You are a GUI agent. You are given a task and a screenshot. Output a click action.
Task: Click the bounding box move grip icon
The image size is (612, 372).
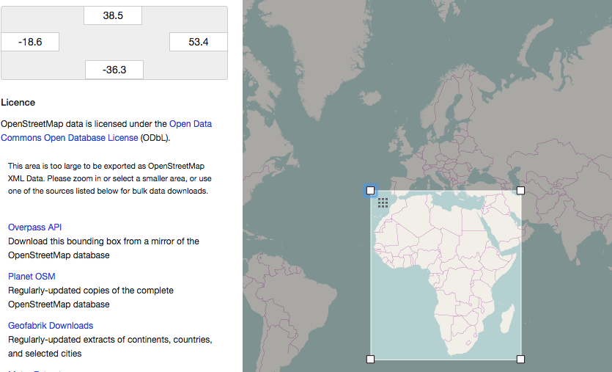pyautogui.click(x=383, y=203)
